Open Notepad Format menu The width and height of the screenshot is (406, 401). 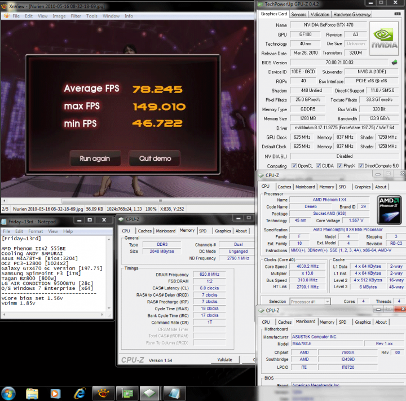pos(36,231)
